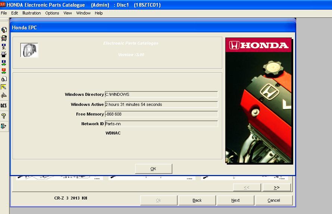This screenshot has height=214, width=332.
Task: Click the greyed-out Ok button in the background window
Action: (x=159, y=200)
